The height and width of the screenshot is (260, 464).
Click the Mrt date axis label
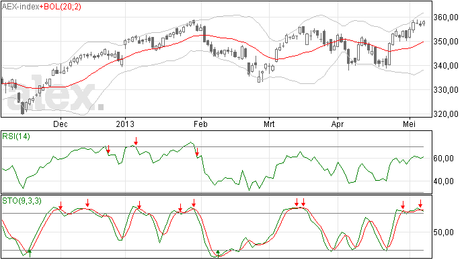click(269, 124)
